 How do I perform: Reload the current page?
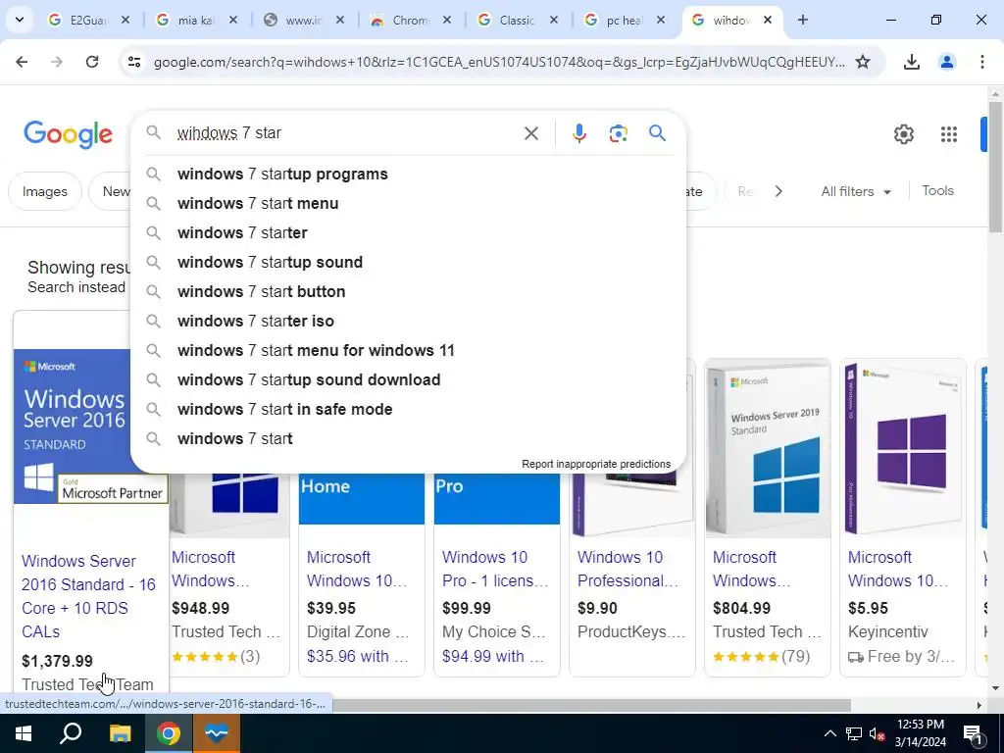pyautogui.click(x=92, y=62)
